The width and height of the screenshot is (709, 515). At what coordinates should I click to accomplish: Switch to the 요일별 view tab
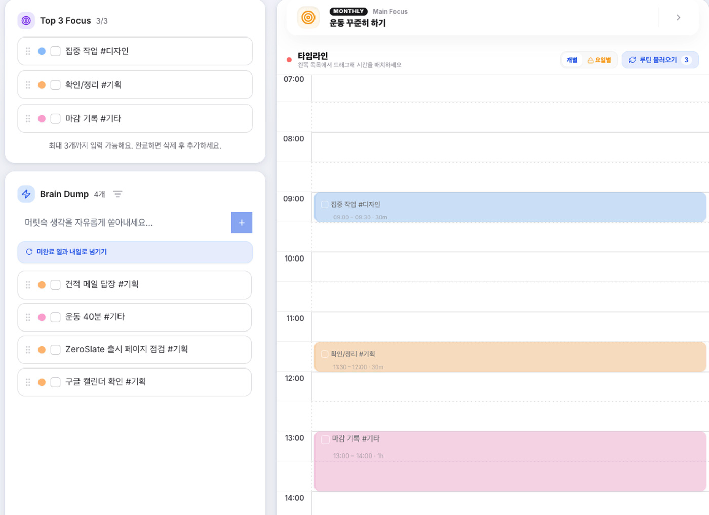[x=600, y=60]
